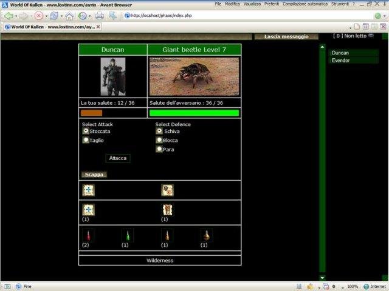
Task: Open the History clock icon
Action: [x=82, y=16]
